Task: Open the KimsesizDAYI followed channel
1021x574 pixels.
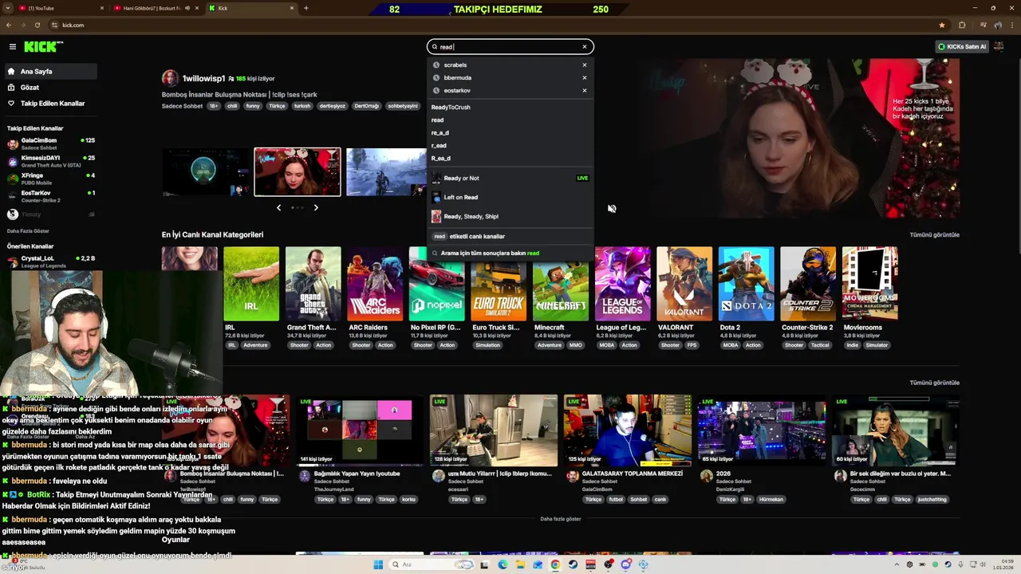Action: coord(50,161)
